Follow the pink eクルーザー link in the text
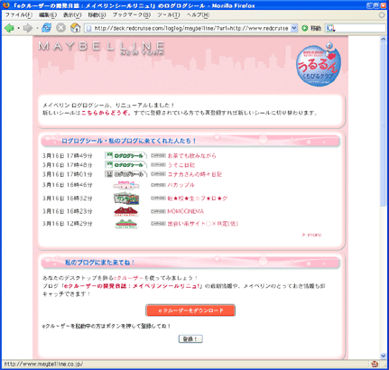389x370 pixels. coord(128,278)
